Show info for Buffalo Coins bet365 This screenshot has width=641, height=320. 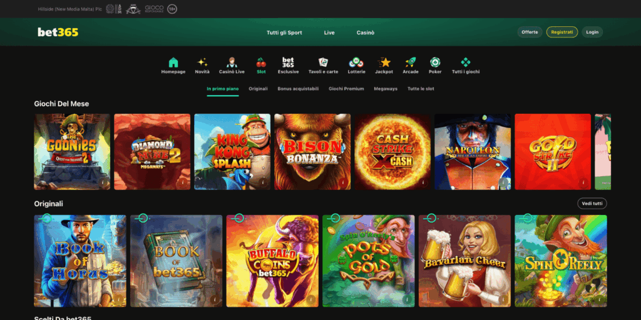pyautogui.click(x=312, y=299)
